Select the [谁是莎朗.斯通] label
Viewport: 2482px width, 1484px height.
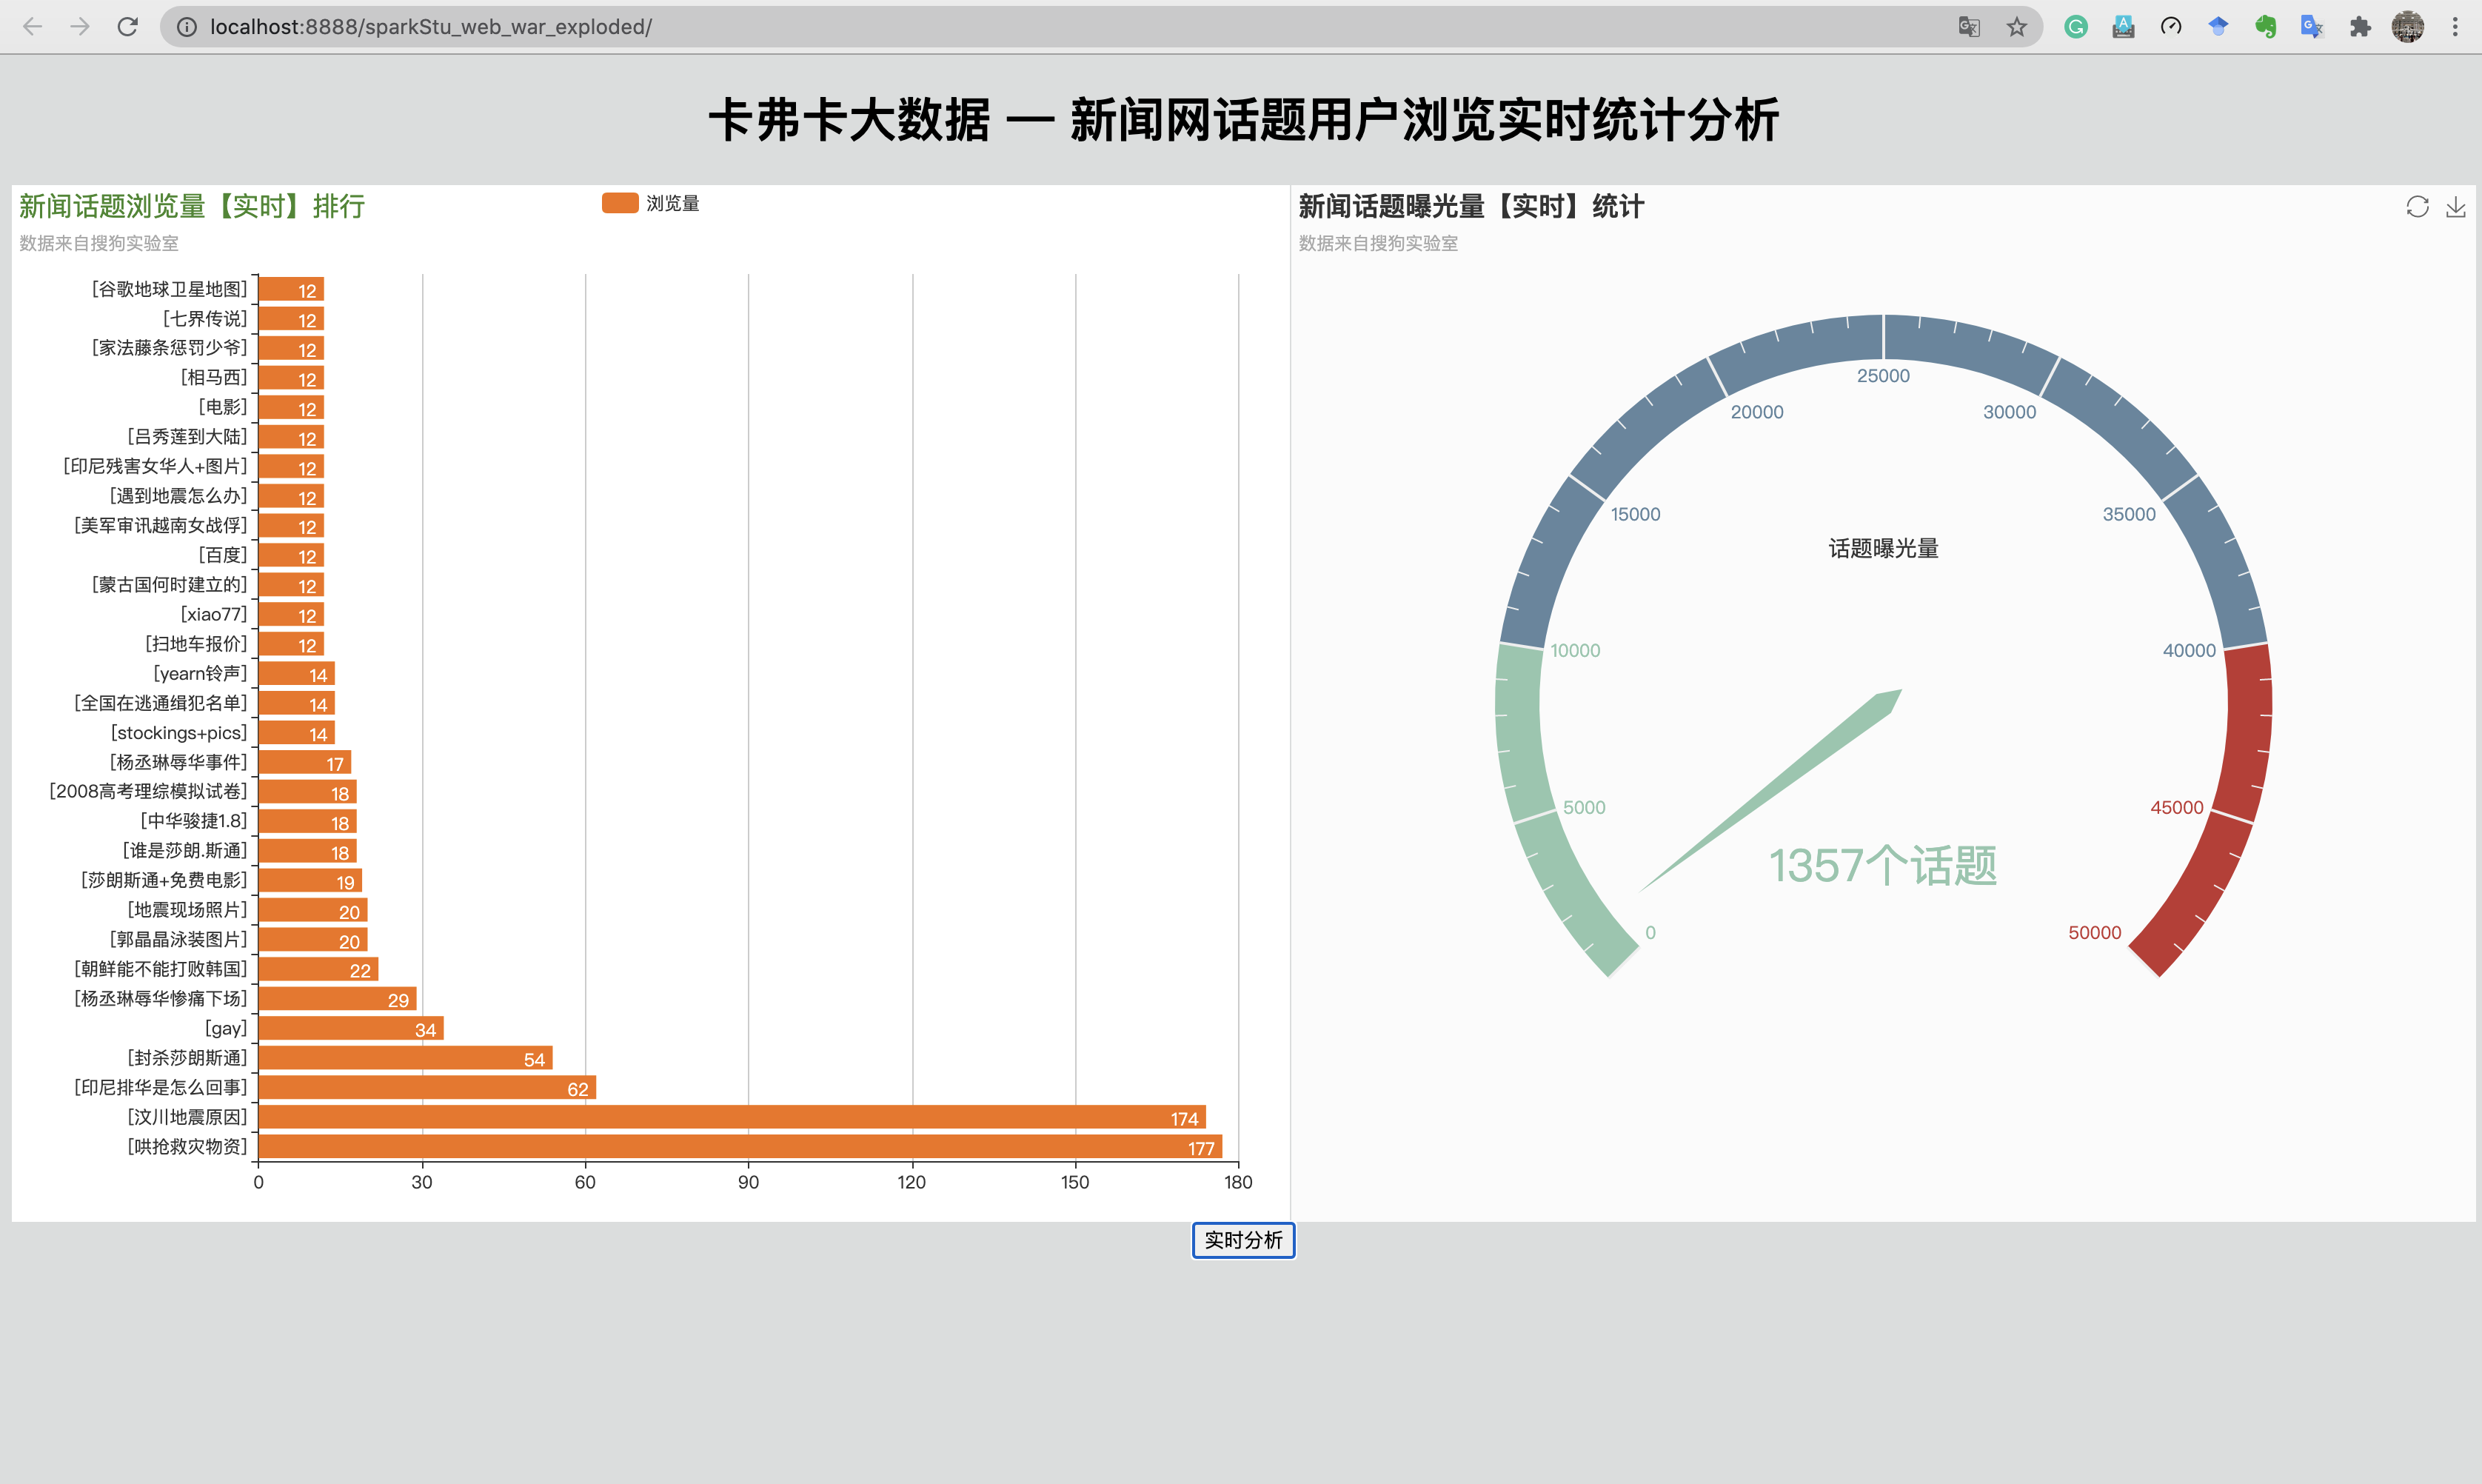[x=184, y=850]
